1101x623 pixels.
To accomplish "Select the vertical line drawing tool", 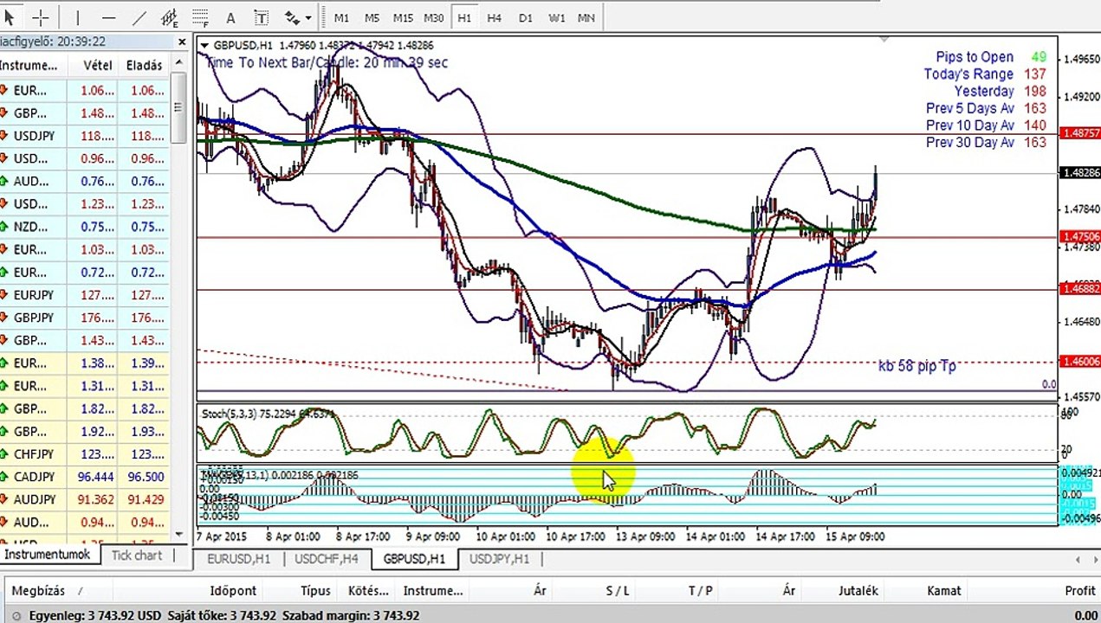I will [x=77, y=17].
